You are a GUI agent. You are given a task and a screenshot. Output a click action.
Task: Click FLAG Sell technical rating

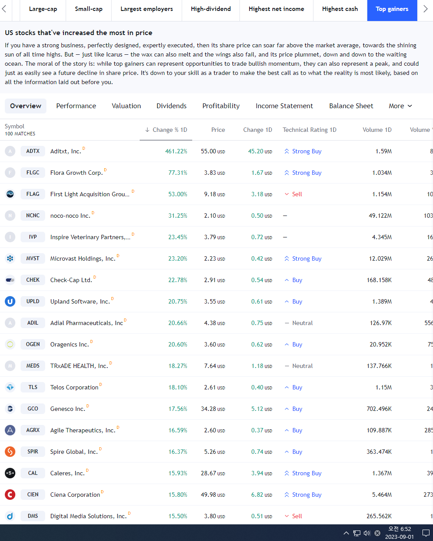(x=293, y=194)
